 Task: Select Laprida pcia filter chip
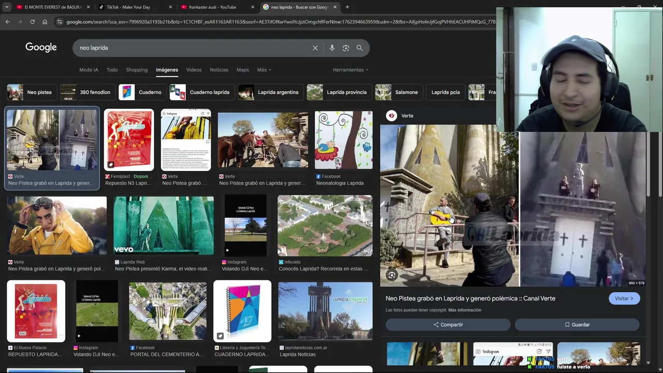point(445,92)
